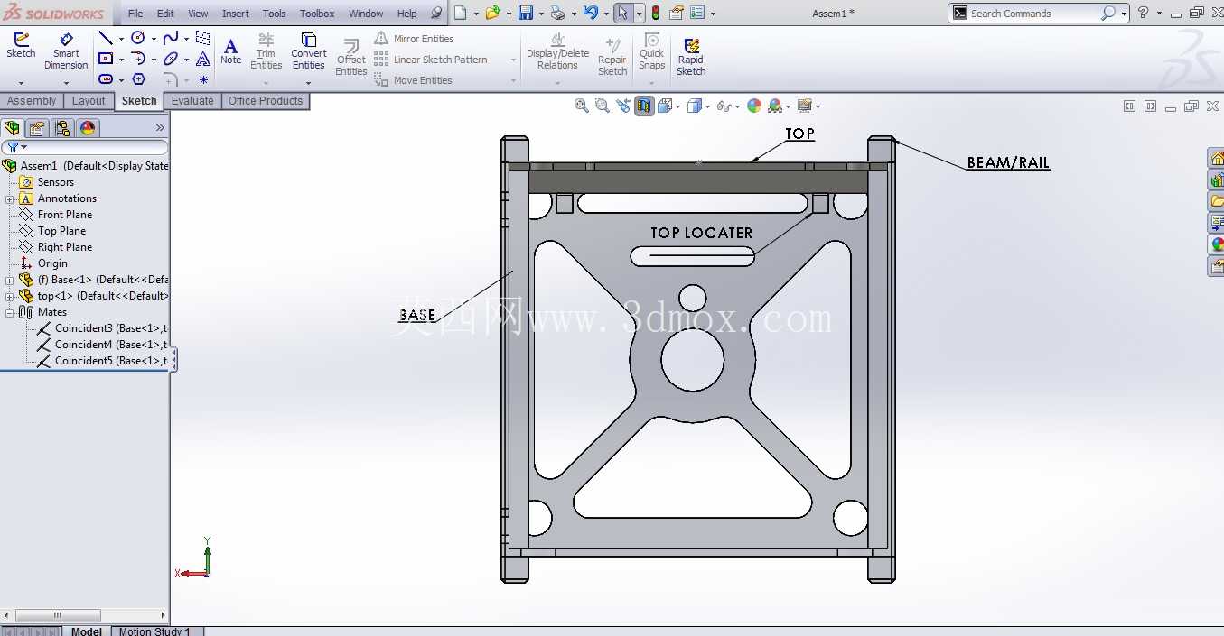Add a Note annotation
1224x636 pixels.
pos(231,51)
